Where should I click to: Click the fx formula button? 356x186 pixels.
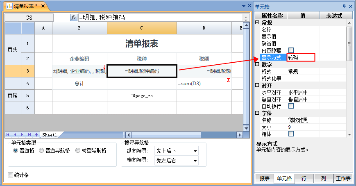(74, 18)
